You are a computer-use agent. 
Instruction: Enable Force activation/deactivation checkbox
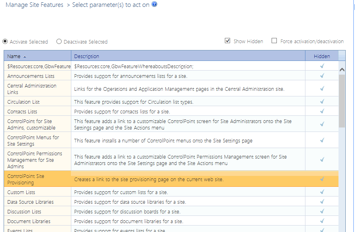274,41
